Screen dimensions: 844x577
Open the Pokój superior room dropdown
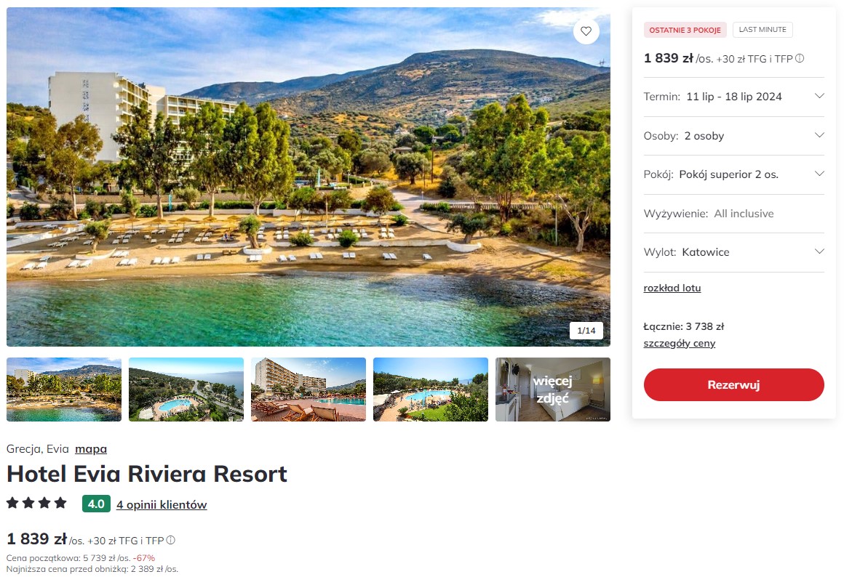point(733,174)
